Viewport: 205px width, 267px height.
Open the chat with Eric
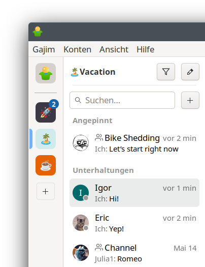tap(134, 223)
